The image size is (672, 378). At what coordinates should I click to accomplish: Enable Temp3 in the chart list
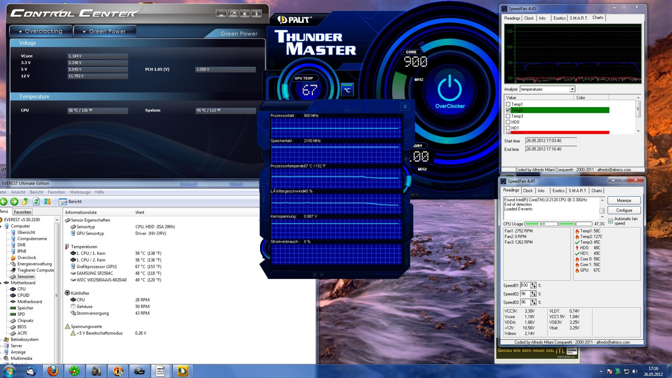coord(508,116)
